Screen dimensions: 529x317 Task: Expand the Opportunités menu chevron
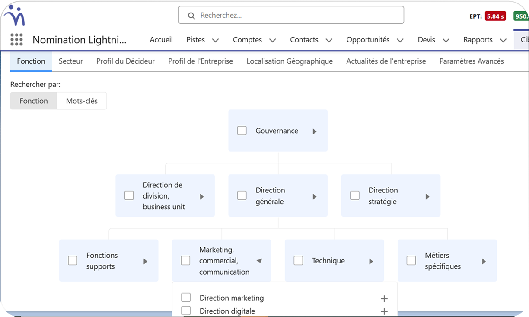pyautogui.click(x=400, y=40)
